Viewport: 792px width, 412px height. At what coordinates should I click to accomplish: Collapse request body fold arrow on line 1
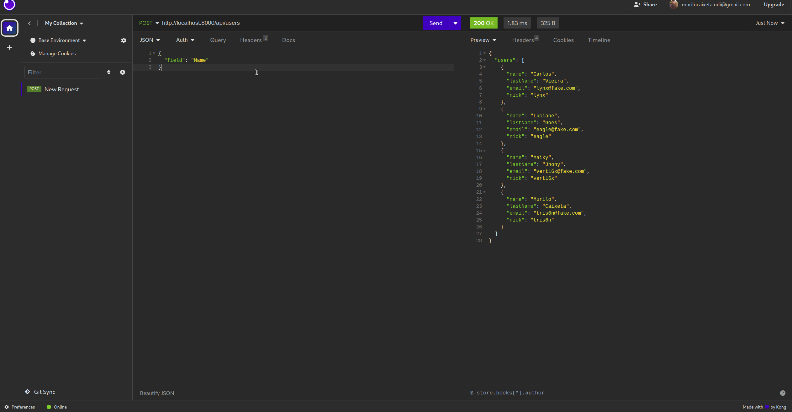(x=154, y=53)
